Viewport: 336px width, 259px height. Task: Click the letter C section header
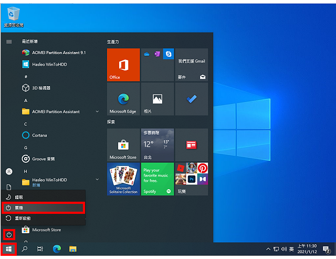pos(26,124)
